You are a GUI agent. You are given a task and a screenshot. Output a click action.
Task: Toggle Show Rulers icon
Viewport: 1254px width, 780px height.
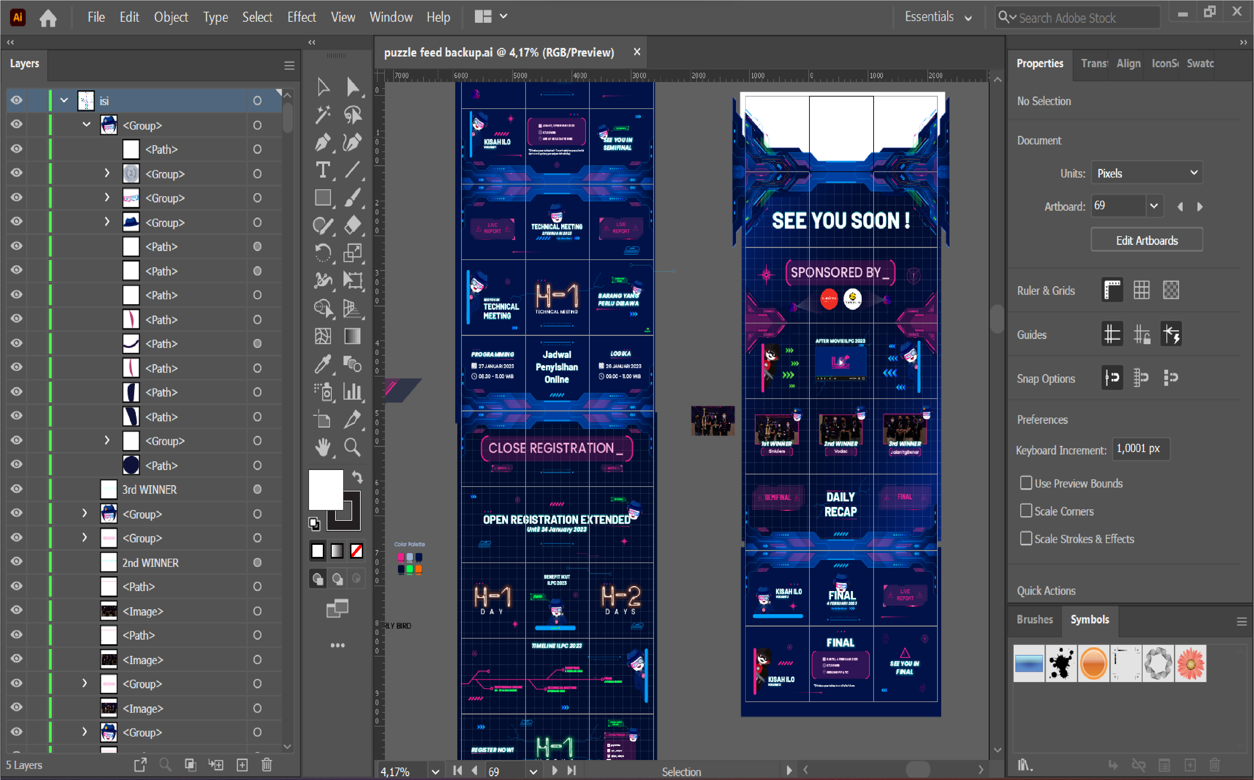pos(1112,290)
